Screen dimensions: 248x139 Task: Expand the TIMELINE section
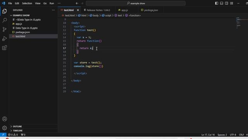coord(17,131)
